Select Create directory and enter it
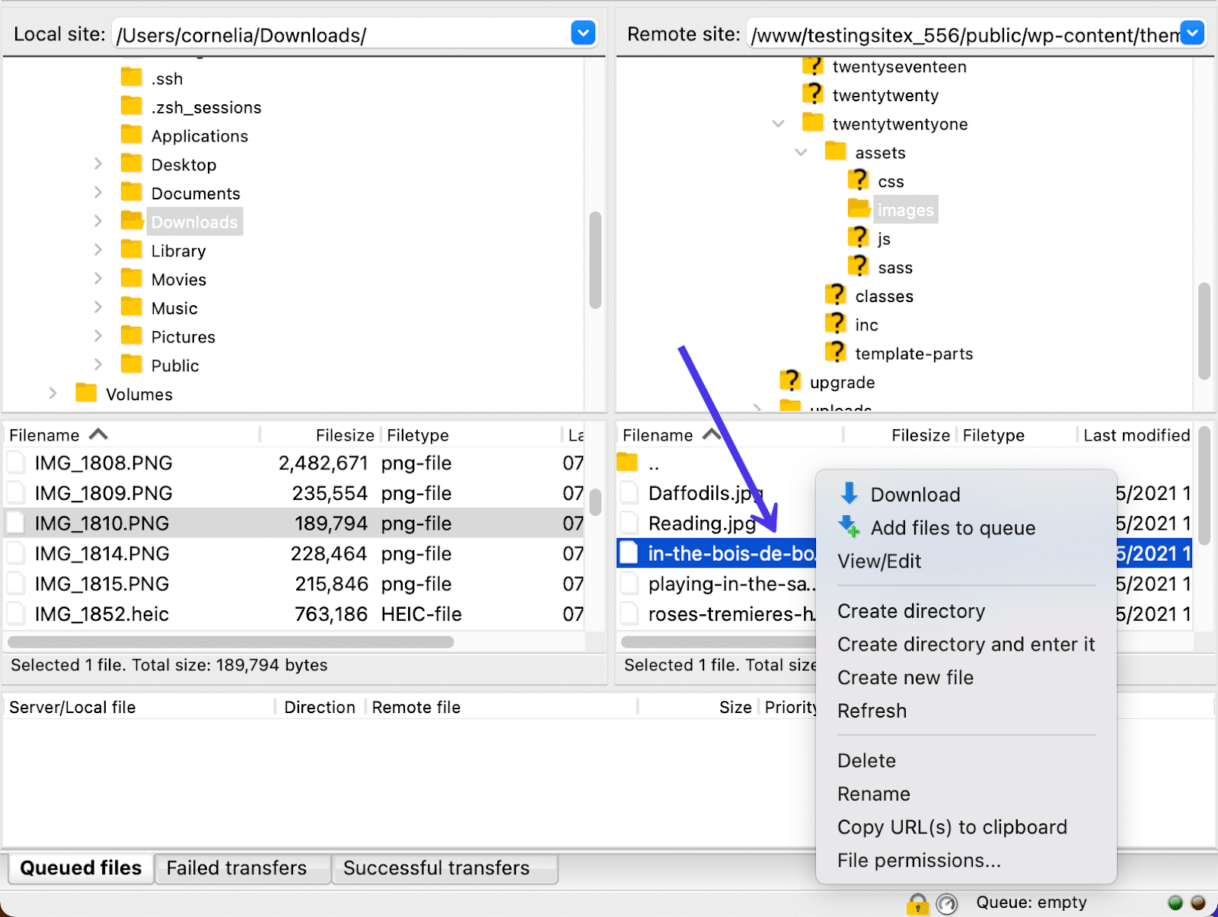1218x917 pixels. click(x=965, y=644)
